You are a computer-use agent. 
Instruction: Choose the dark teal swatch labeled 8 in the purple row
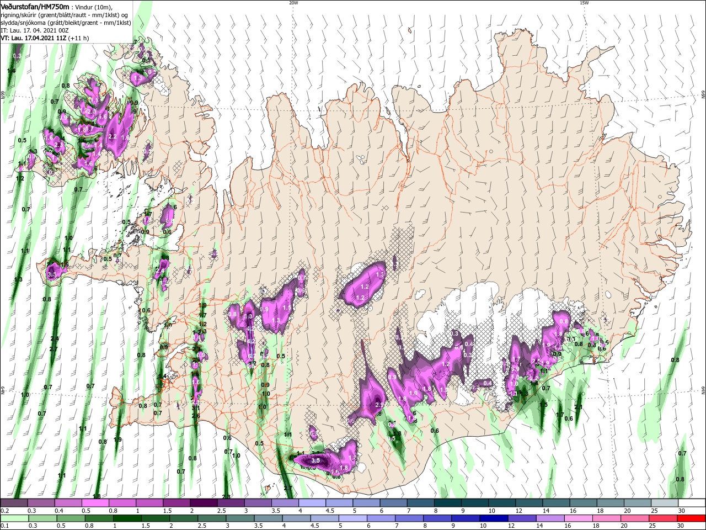[x=447, y=503]
